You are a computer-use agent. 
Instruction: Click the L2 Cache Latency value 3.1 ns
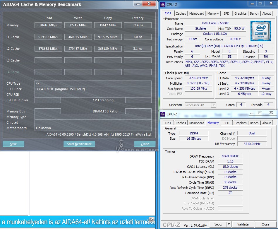(138, 49)
